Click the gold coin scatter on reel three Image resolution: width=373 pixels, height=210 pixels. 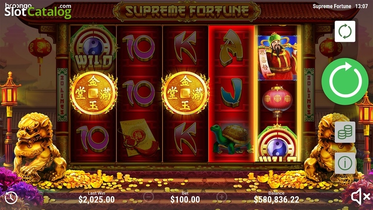186,93
